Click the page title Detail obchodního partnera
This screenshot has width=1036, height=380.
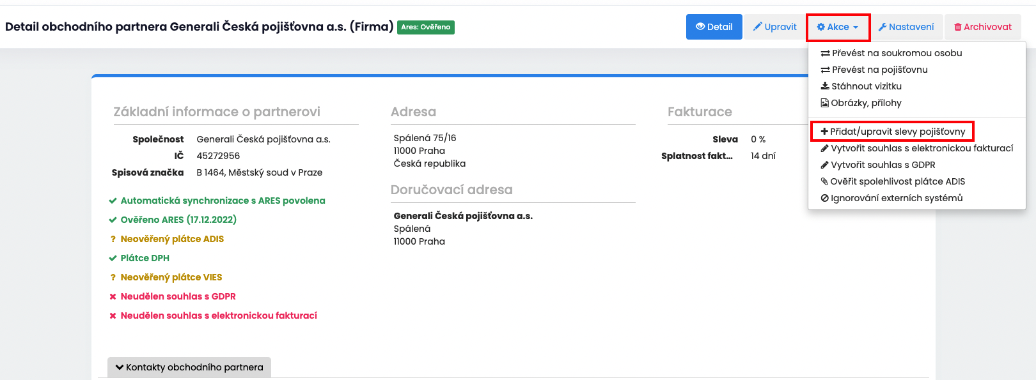200,27
